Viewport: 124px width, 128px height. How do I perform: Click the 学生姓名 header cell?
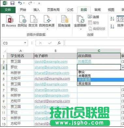click(x=21, y=56)
